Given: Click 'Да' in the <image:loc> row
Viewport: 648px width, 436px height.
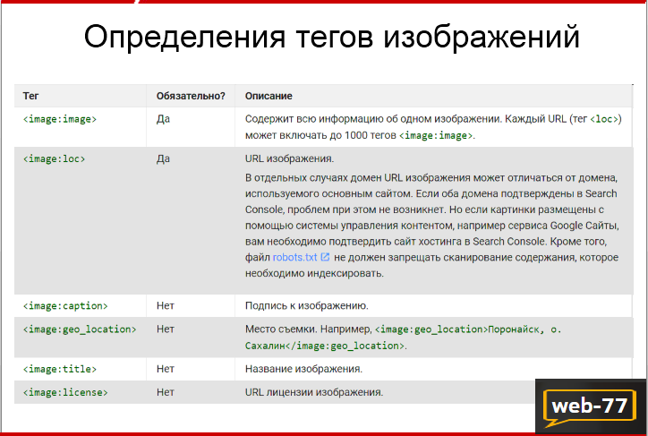Looking at the screenshot, I should (163, 158).
